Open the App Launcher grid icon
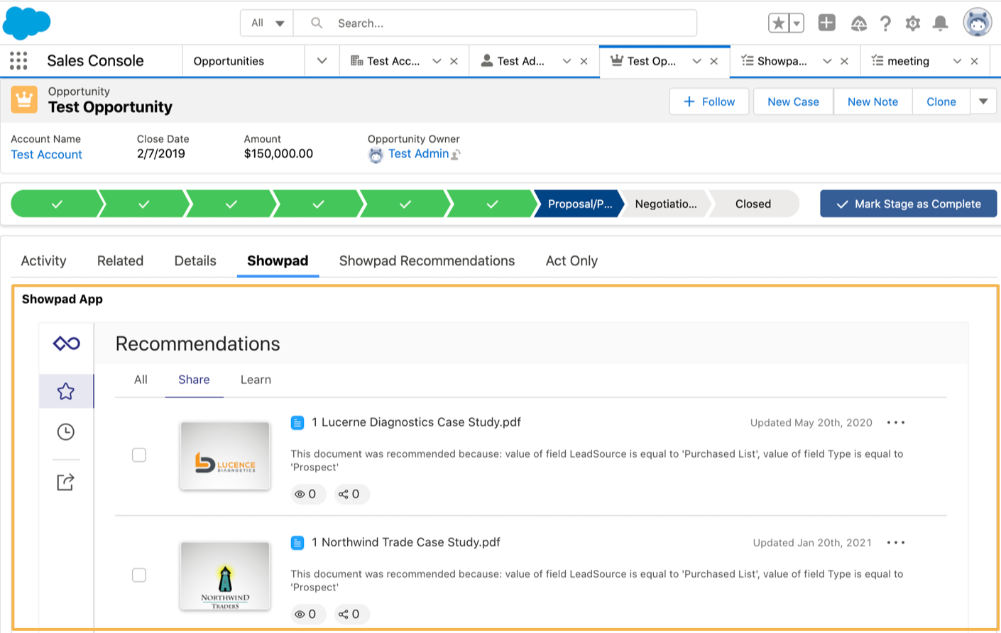This screenshot has width=1001, height=633. point(18,60)
